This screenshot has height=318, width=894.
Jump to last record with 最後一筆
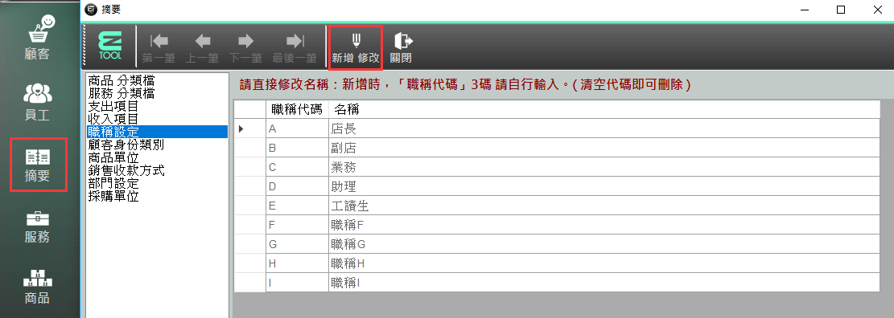(x=295, y=47)
